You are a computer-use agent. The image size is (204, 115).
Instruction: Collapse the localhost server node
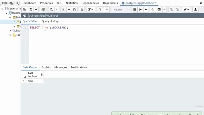pyautogui.click(x=6, y=13)
